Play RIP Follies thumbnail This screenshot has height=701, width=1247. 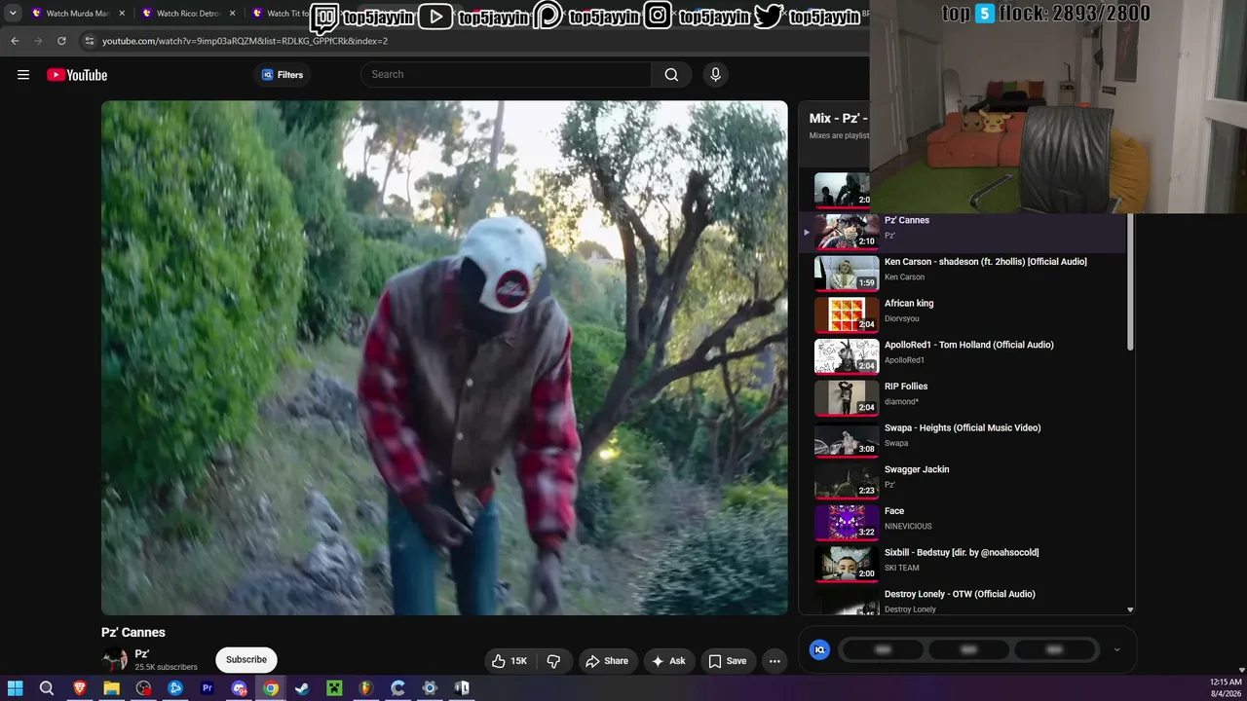tap(847, 398)
